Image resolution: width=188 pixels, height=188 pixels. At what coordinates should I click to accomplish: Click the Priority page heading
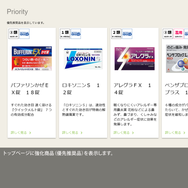(x=17, y=12)
